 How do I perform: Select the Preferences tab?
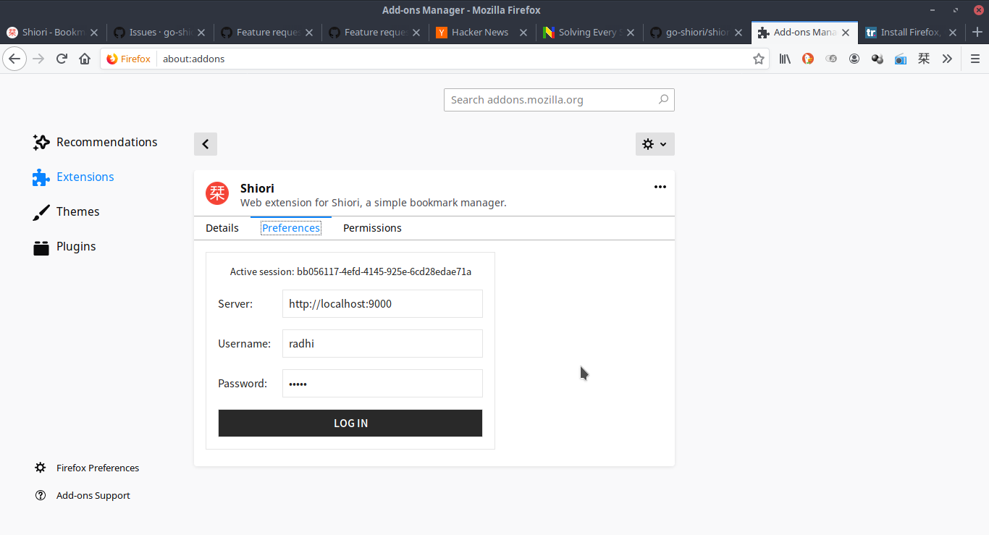click(291, 228)
